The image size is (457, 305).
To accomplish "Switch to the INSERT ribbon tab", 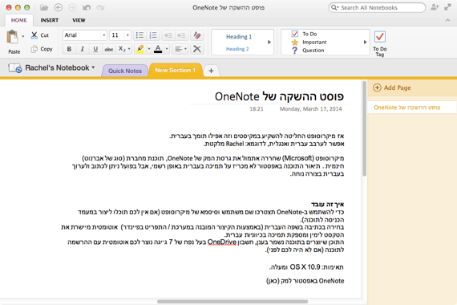I will [x=49, y=20].
